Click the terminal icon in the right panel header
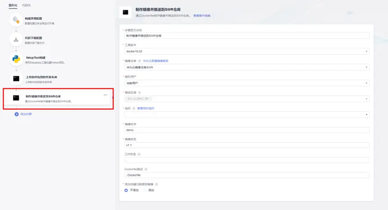Screen dimensions: 388x210 tap(126, 12)
